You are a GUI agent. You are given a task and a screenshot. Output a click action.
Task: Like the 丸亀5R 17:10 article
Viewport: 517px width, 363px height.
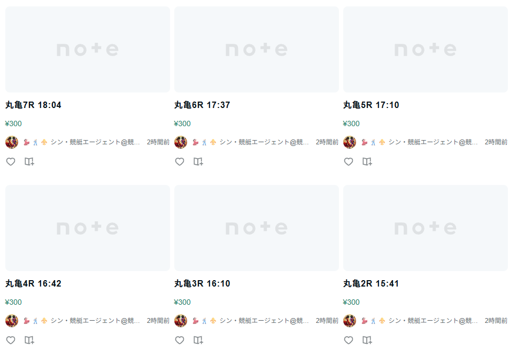coord(349,161)
